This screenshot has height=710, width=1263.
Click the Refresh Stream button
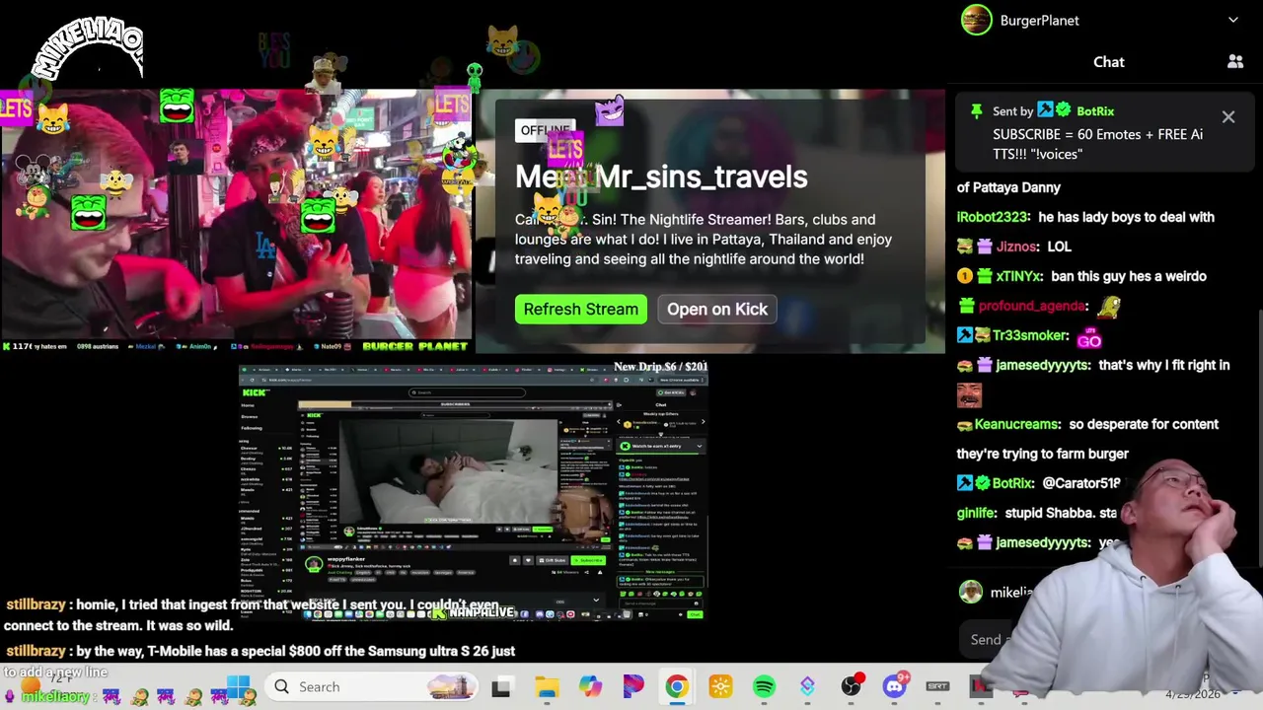(581, 309)
